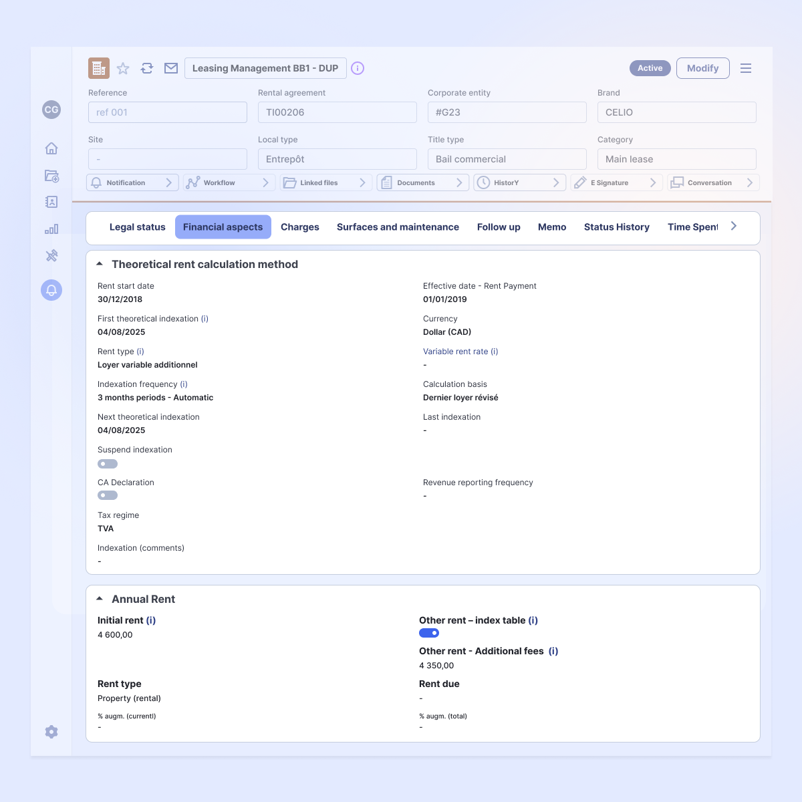Expand the HistorY panel button

click(520, 182)
